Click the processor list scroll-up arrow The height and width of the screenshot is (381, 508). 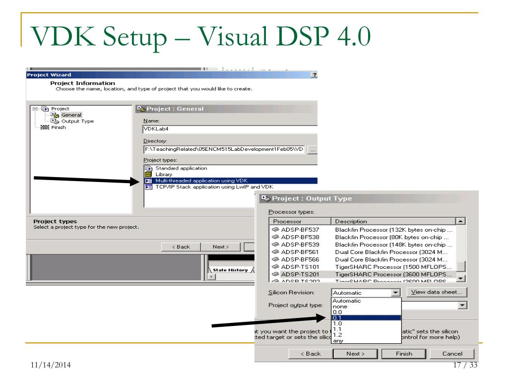point(460,221)
